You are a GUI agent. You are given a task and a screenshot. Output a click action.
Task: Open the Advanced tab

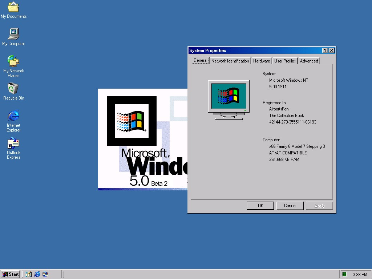309,61
